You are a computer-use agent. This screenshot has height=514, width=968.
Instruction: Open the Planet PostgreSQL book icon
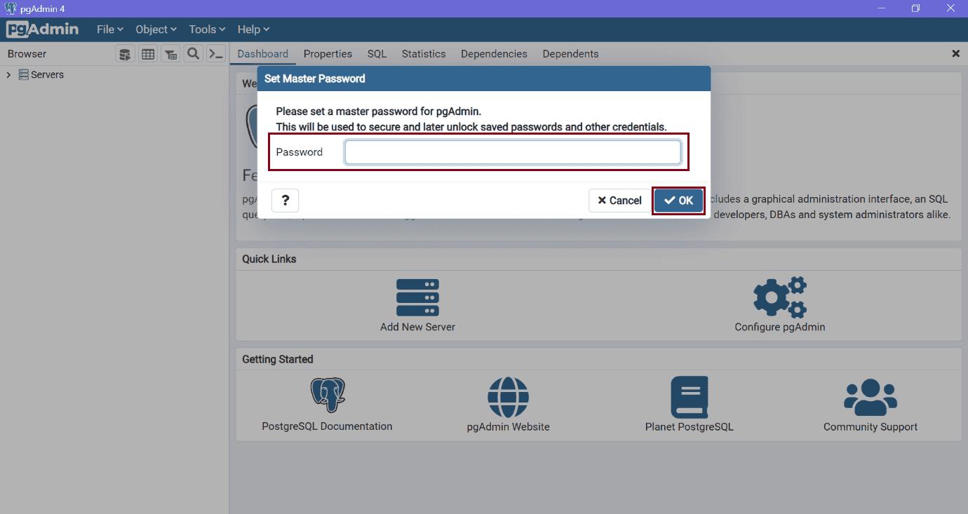pos(689,397)
